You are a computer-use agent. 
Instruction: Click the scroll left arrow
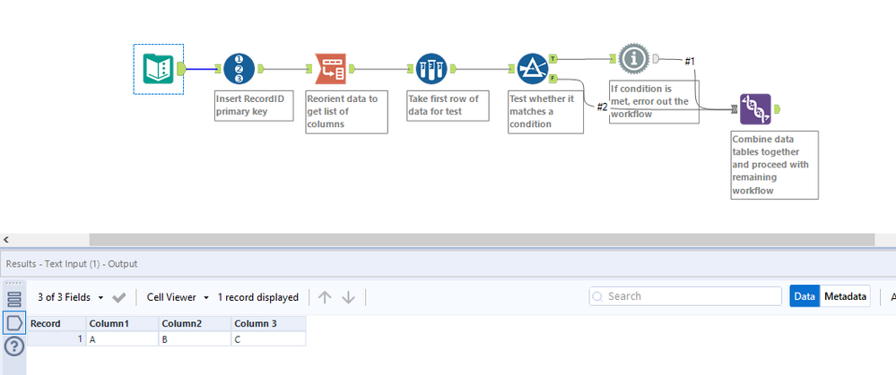pyautogui.click(x=6, y=240)
